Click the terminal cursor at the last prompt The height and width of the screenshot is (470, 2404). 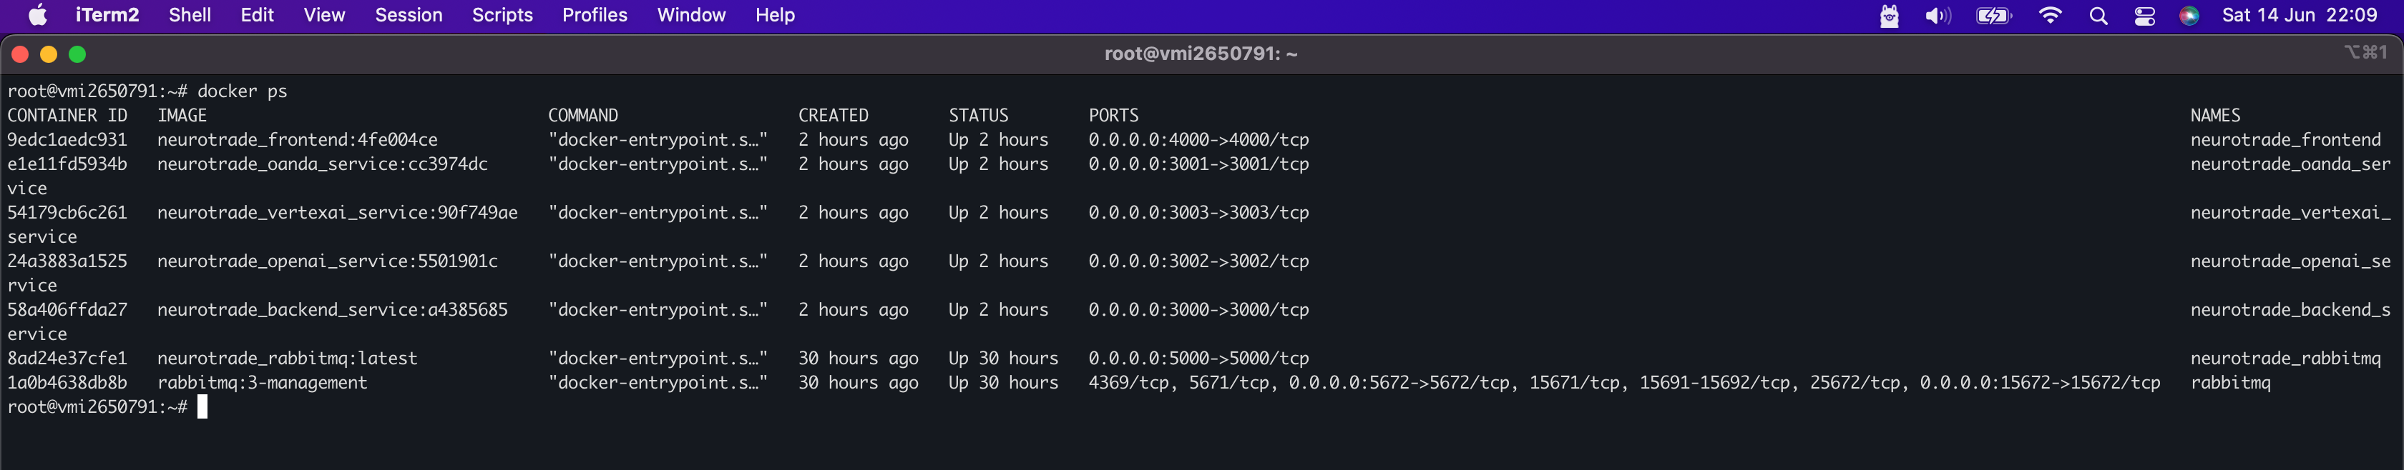click(202, 406)
